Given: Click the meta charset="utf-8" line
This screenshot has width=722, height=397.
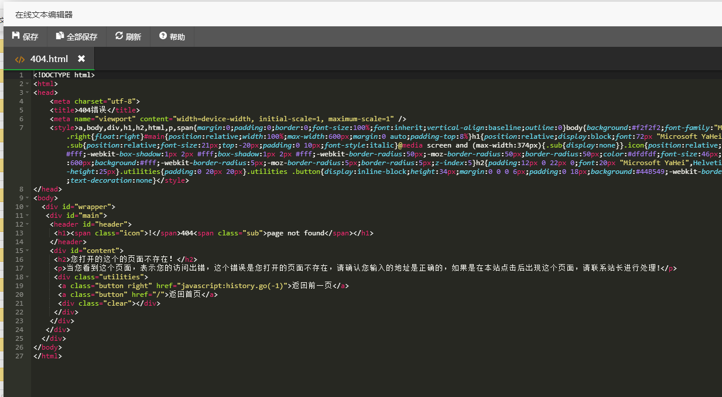Looking at the screenshot, I should point(95,101).
